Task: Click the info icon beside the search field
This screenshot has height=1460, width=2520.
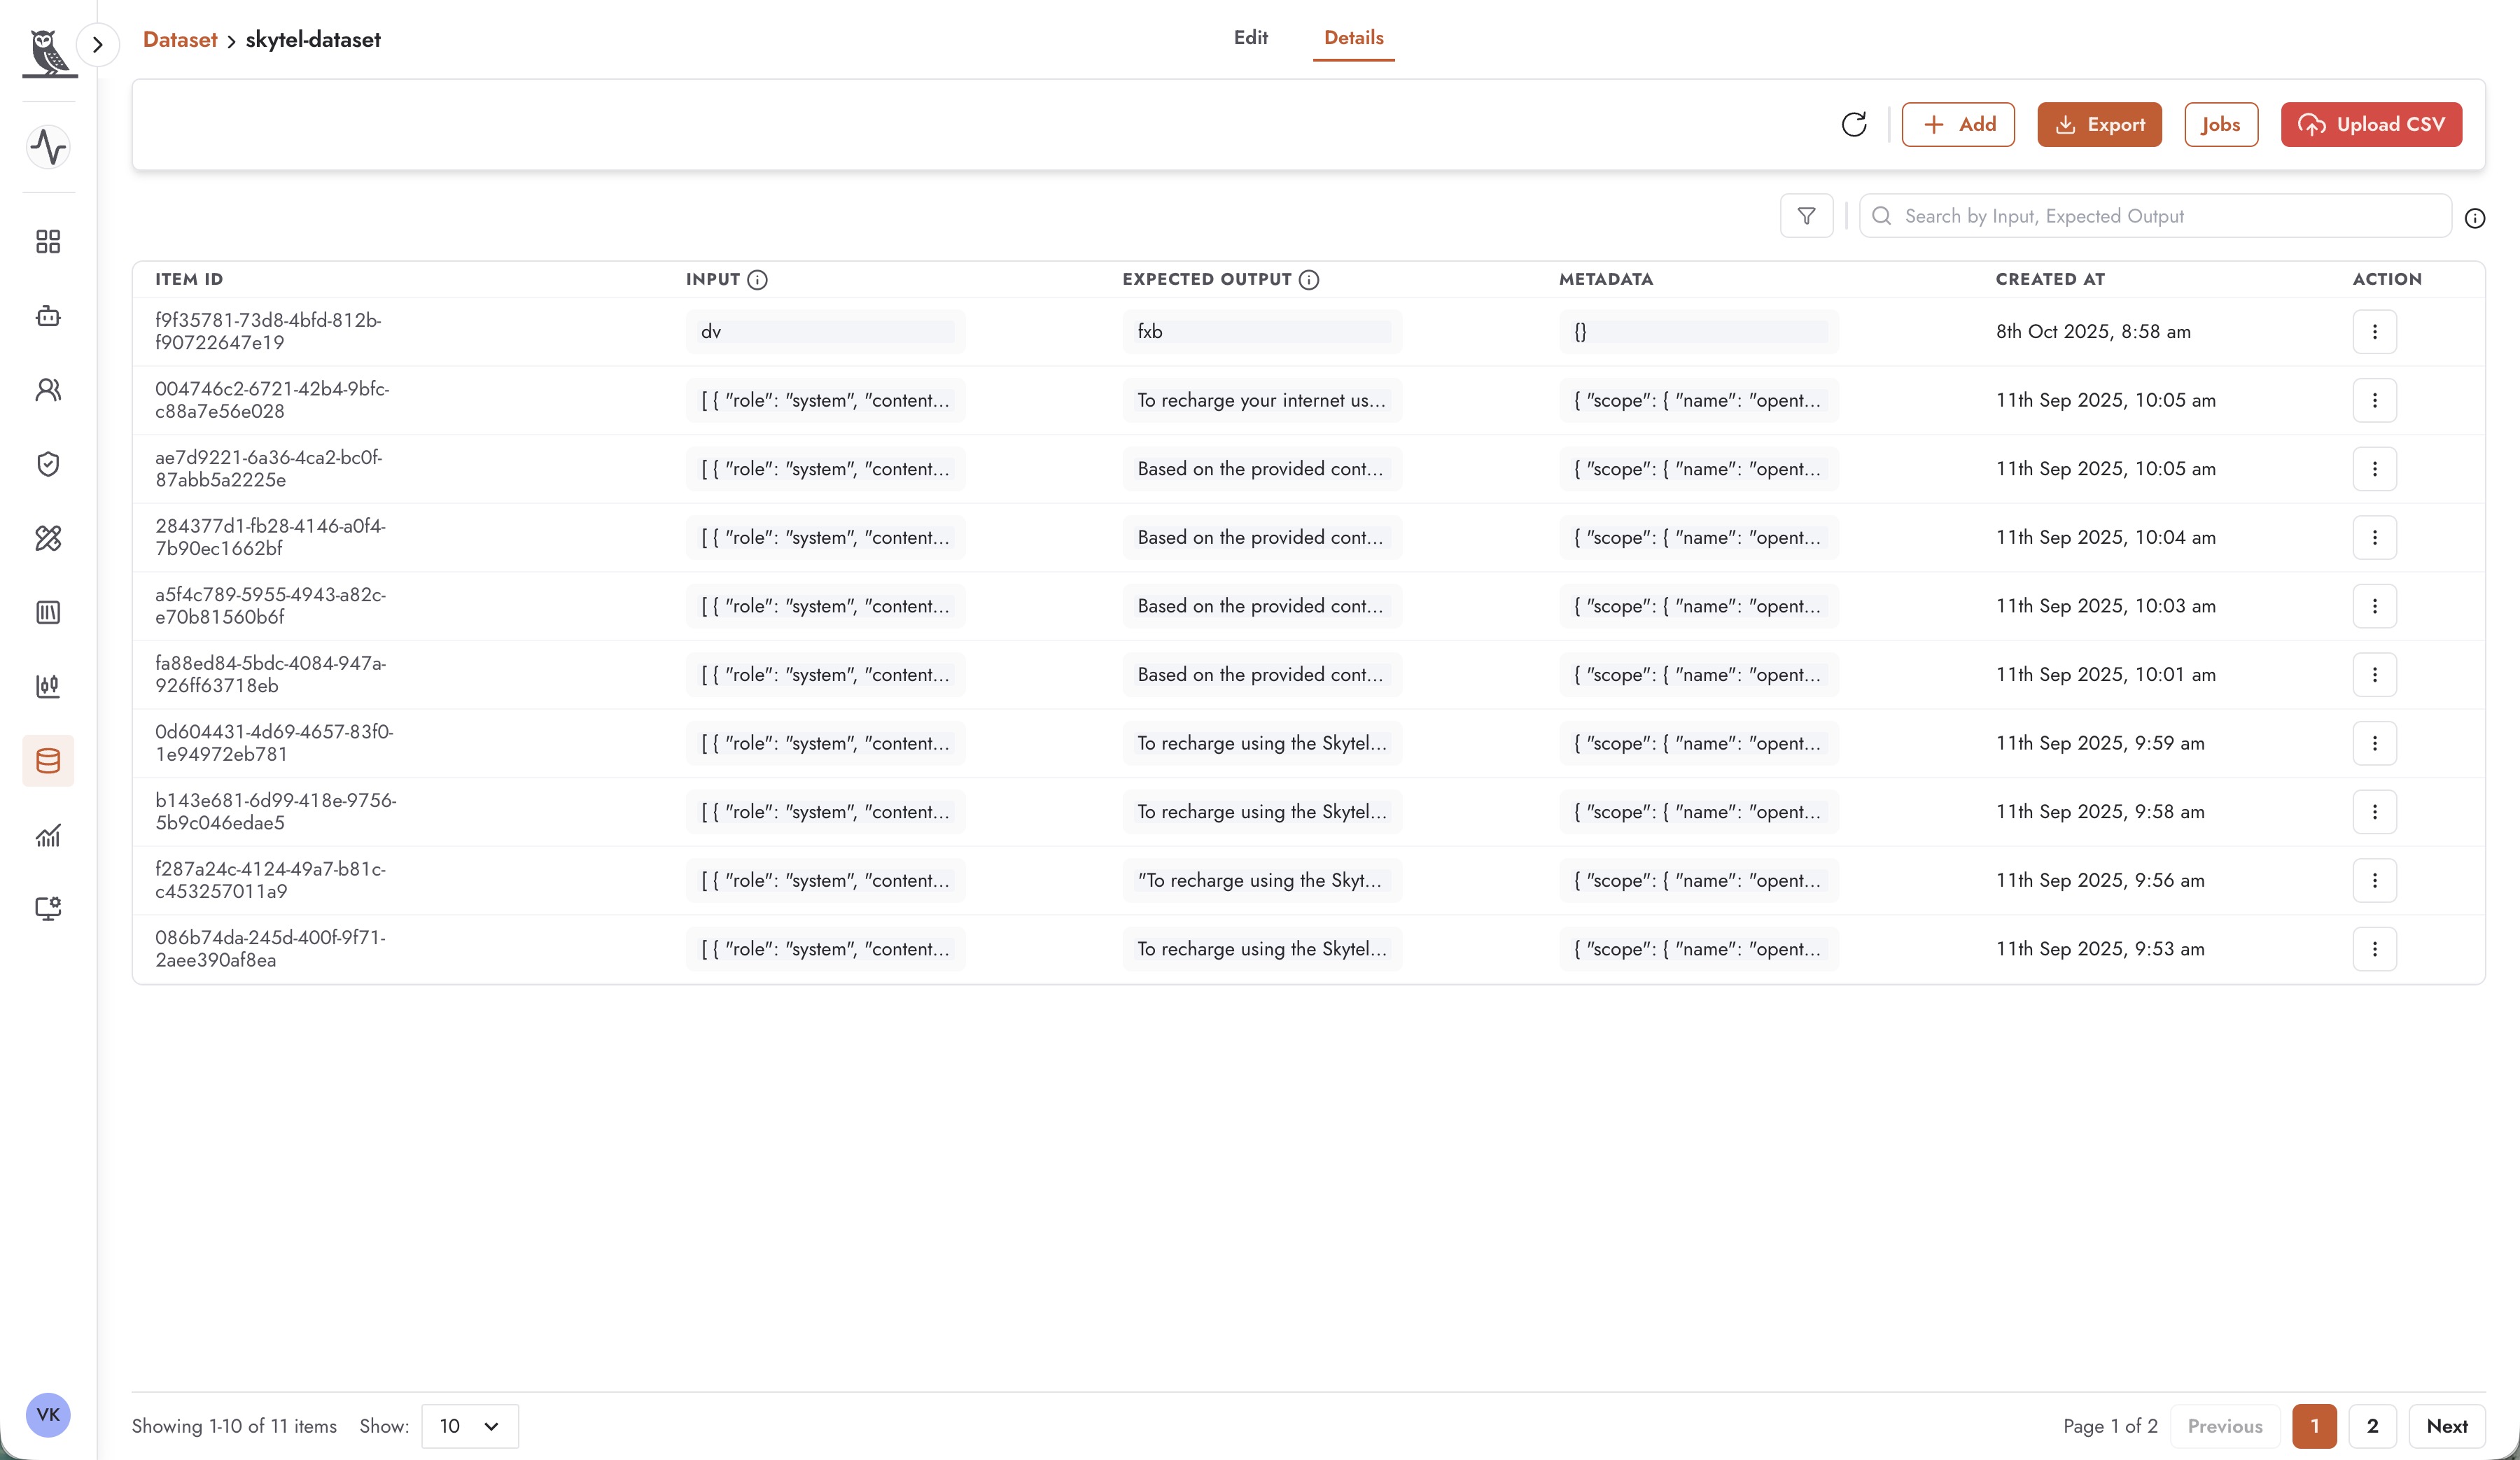Action: click(x=2475, y=218)
